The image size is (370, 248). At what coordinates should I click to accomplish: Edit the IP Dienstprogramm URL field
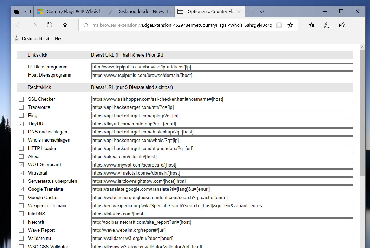coord(222,67)
